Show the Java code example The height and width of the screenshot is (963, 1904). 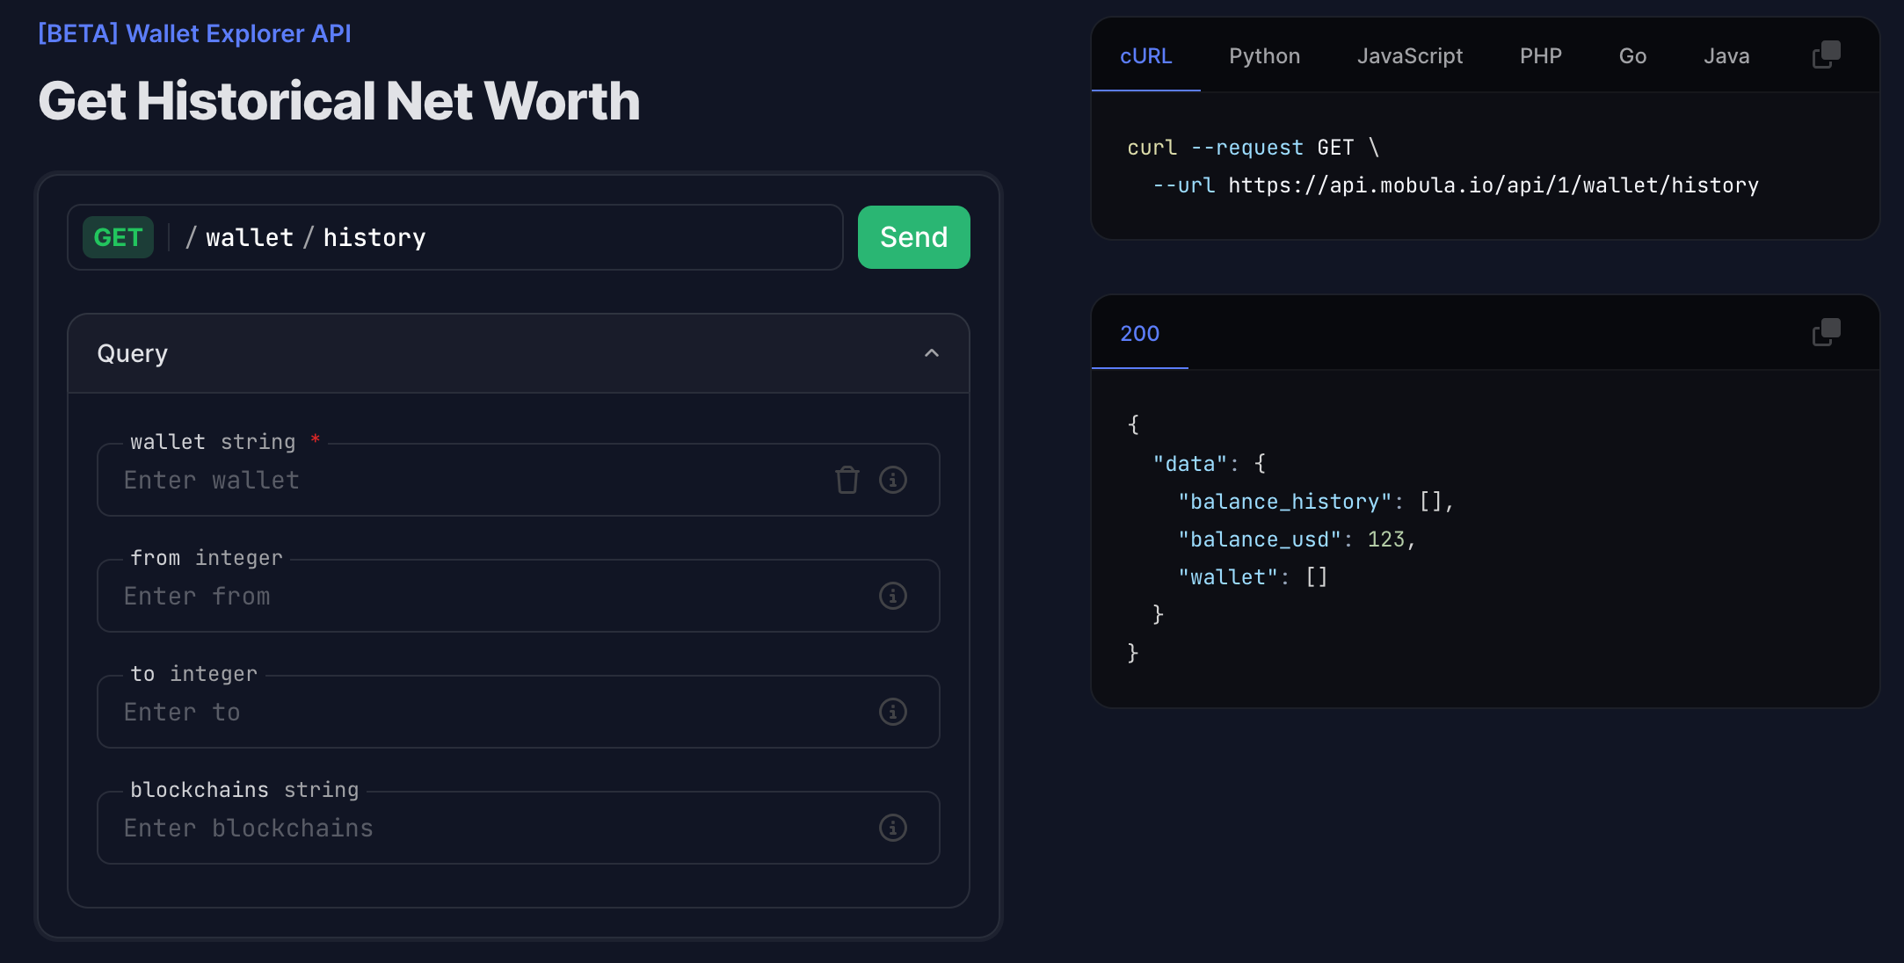click(1726, 56)
